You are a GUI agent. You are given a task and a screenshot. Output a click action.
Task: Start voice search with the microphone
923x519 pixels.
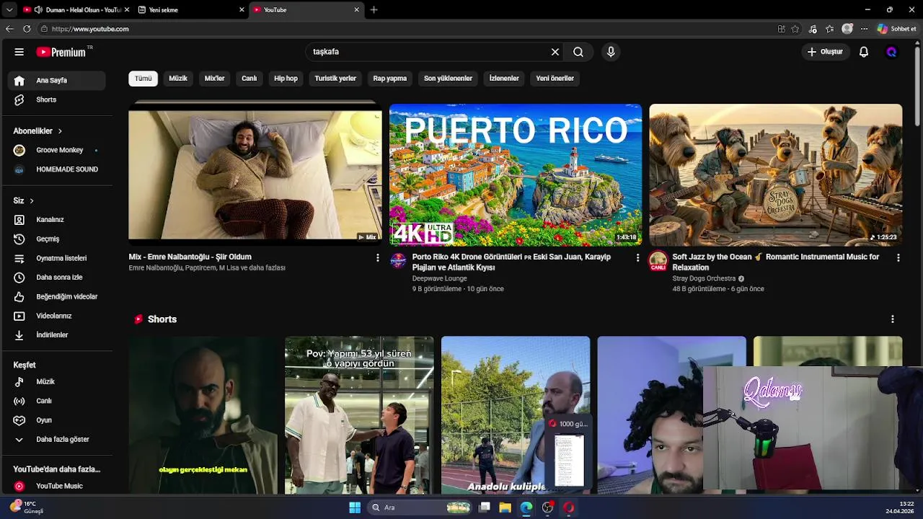[611, 52]
